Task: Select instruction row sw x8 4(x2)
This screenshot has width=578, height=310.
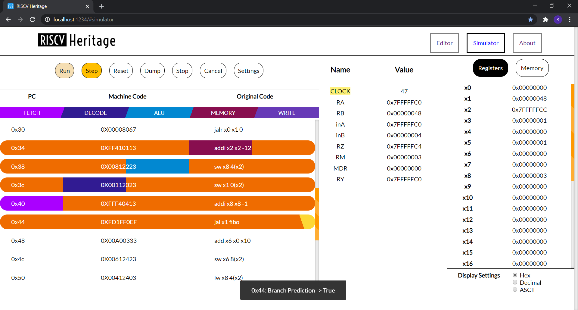Action: (x=157, y=167)
